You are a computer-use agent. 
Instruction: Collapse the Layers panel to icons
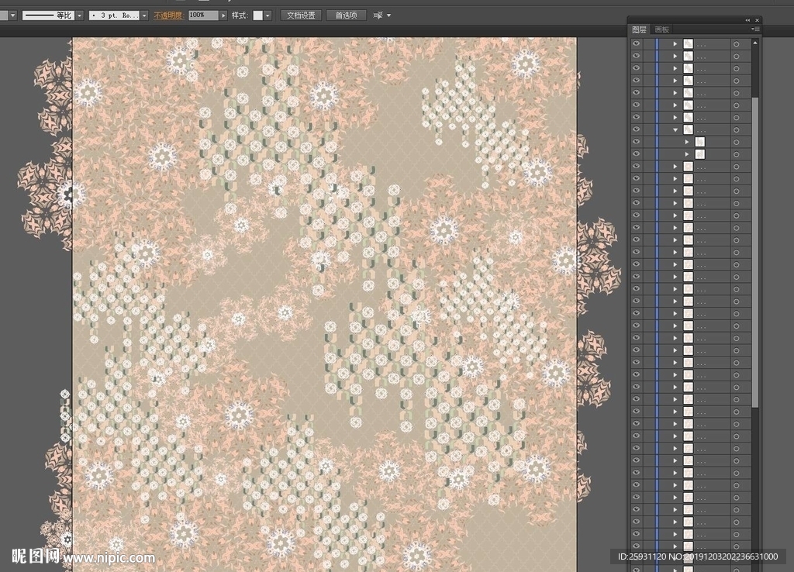point(747,20)
